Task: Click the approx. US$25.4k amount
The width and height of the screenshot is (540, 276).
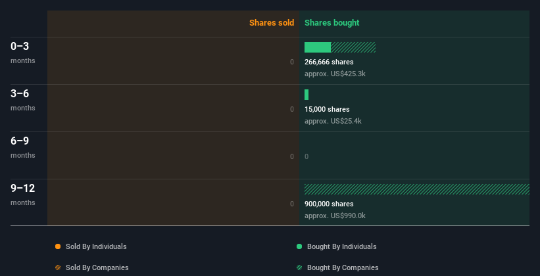Action: [333, 121]
